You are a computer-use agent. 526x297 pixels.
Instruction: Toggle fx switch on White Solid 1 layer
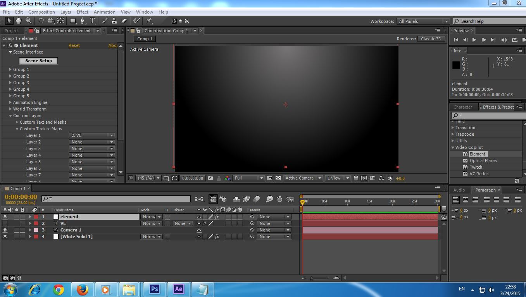pos(217,237)
